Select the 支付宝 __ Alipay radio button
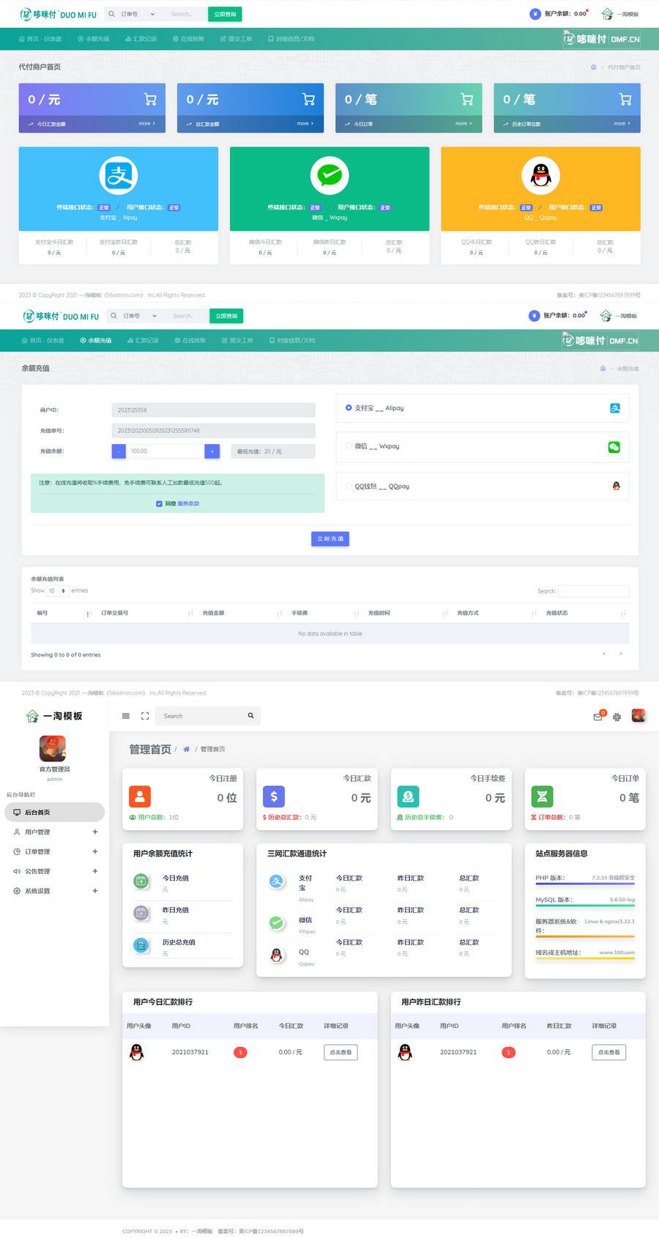659x1239 pixels. pos(349,407)
